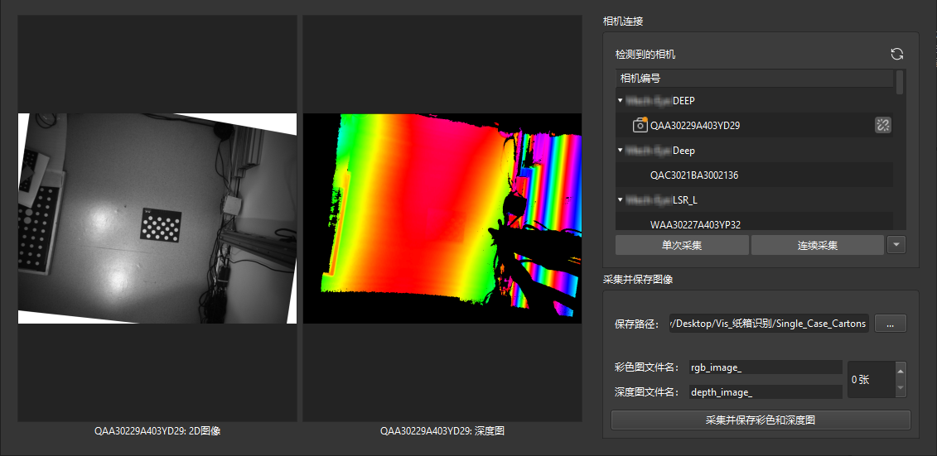Screen dimensions: 937x456
Task: Refresh the detected cameras list
Action: click(x=896, y=54)
